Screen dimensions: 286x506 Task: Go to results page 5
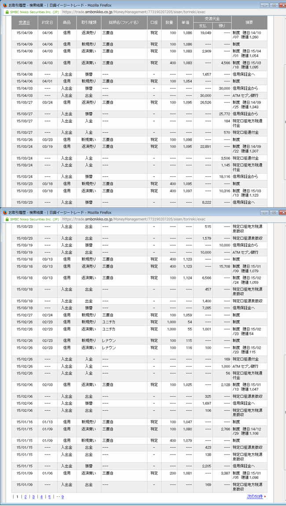coord(49,497)
